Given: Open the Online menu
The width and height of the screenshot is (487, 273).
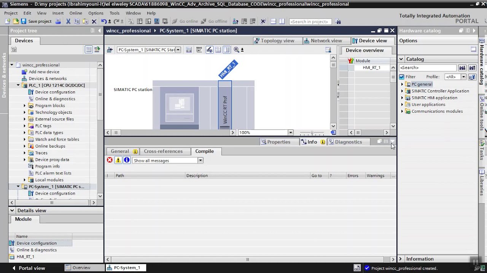Looking at the screenshot, I should [x=76, y=13].
